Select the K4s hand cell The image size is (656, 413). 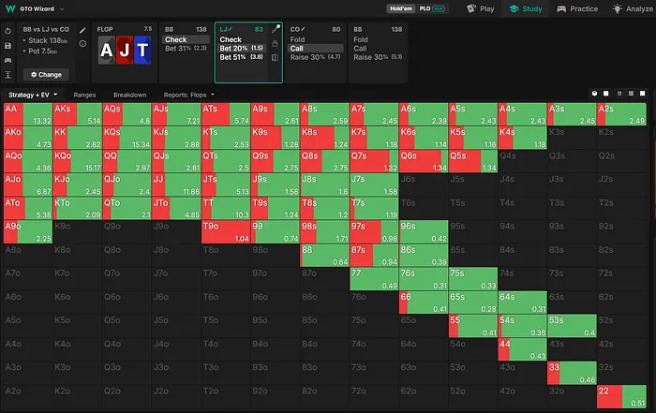pos(522,138)
